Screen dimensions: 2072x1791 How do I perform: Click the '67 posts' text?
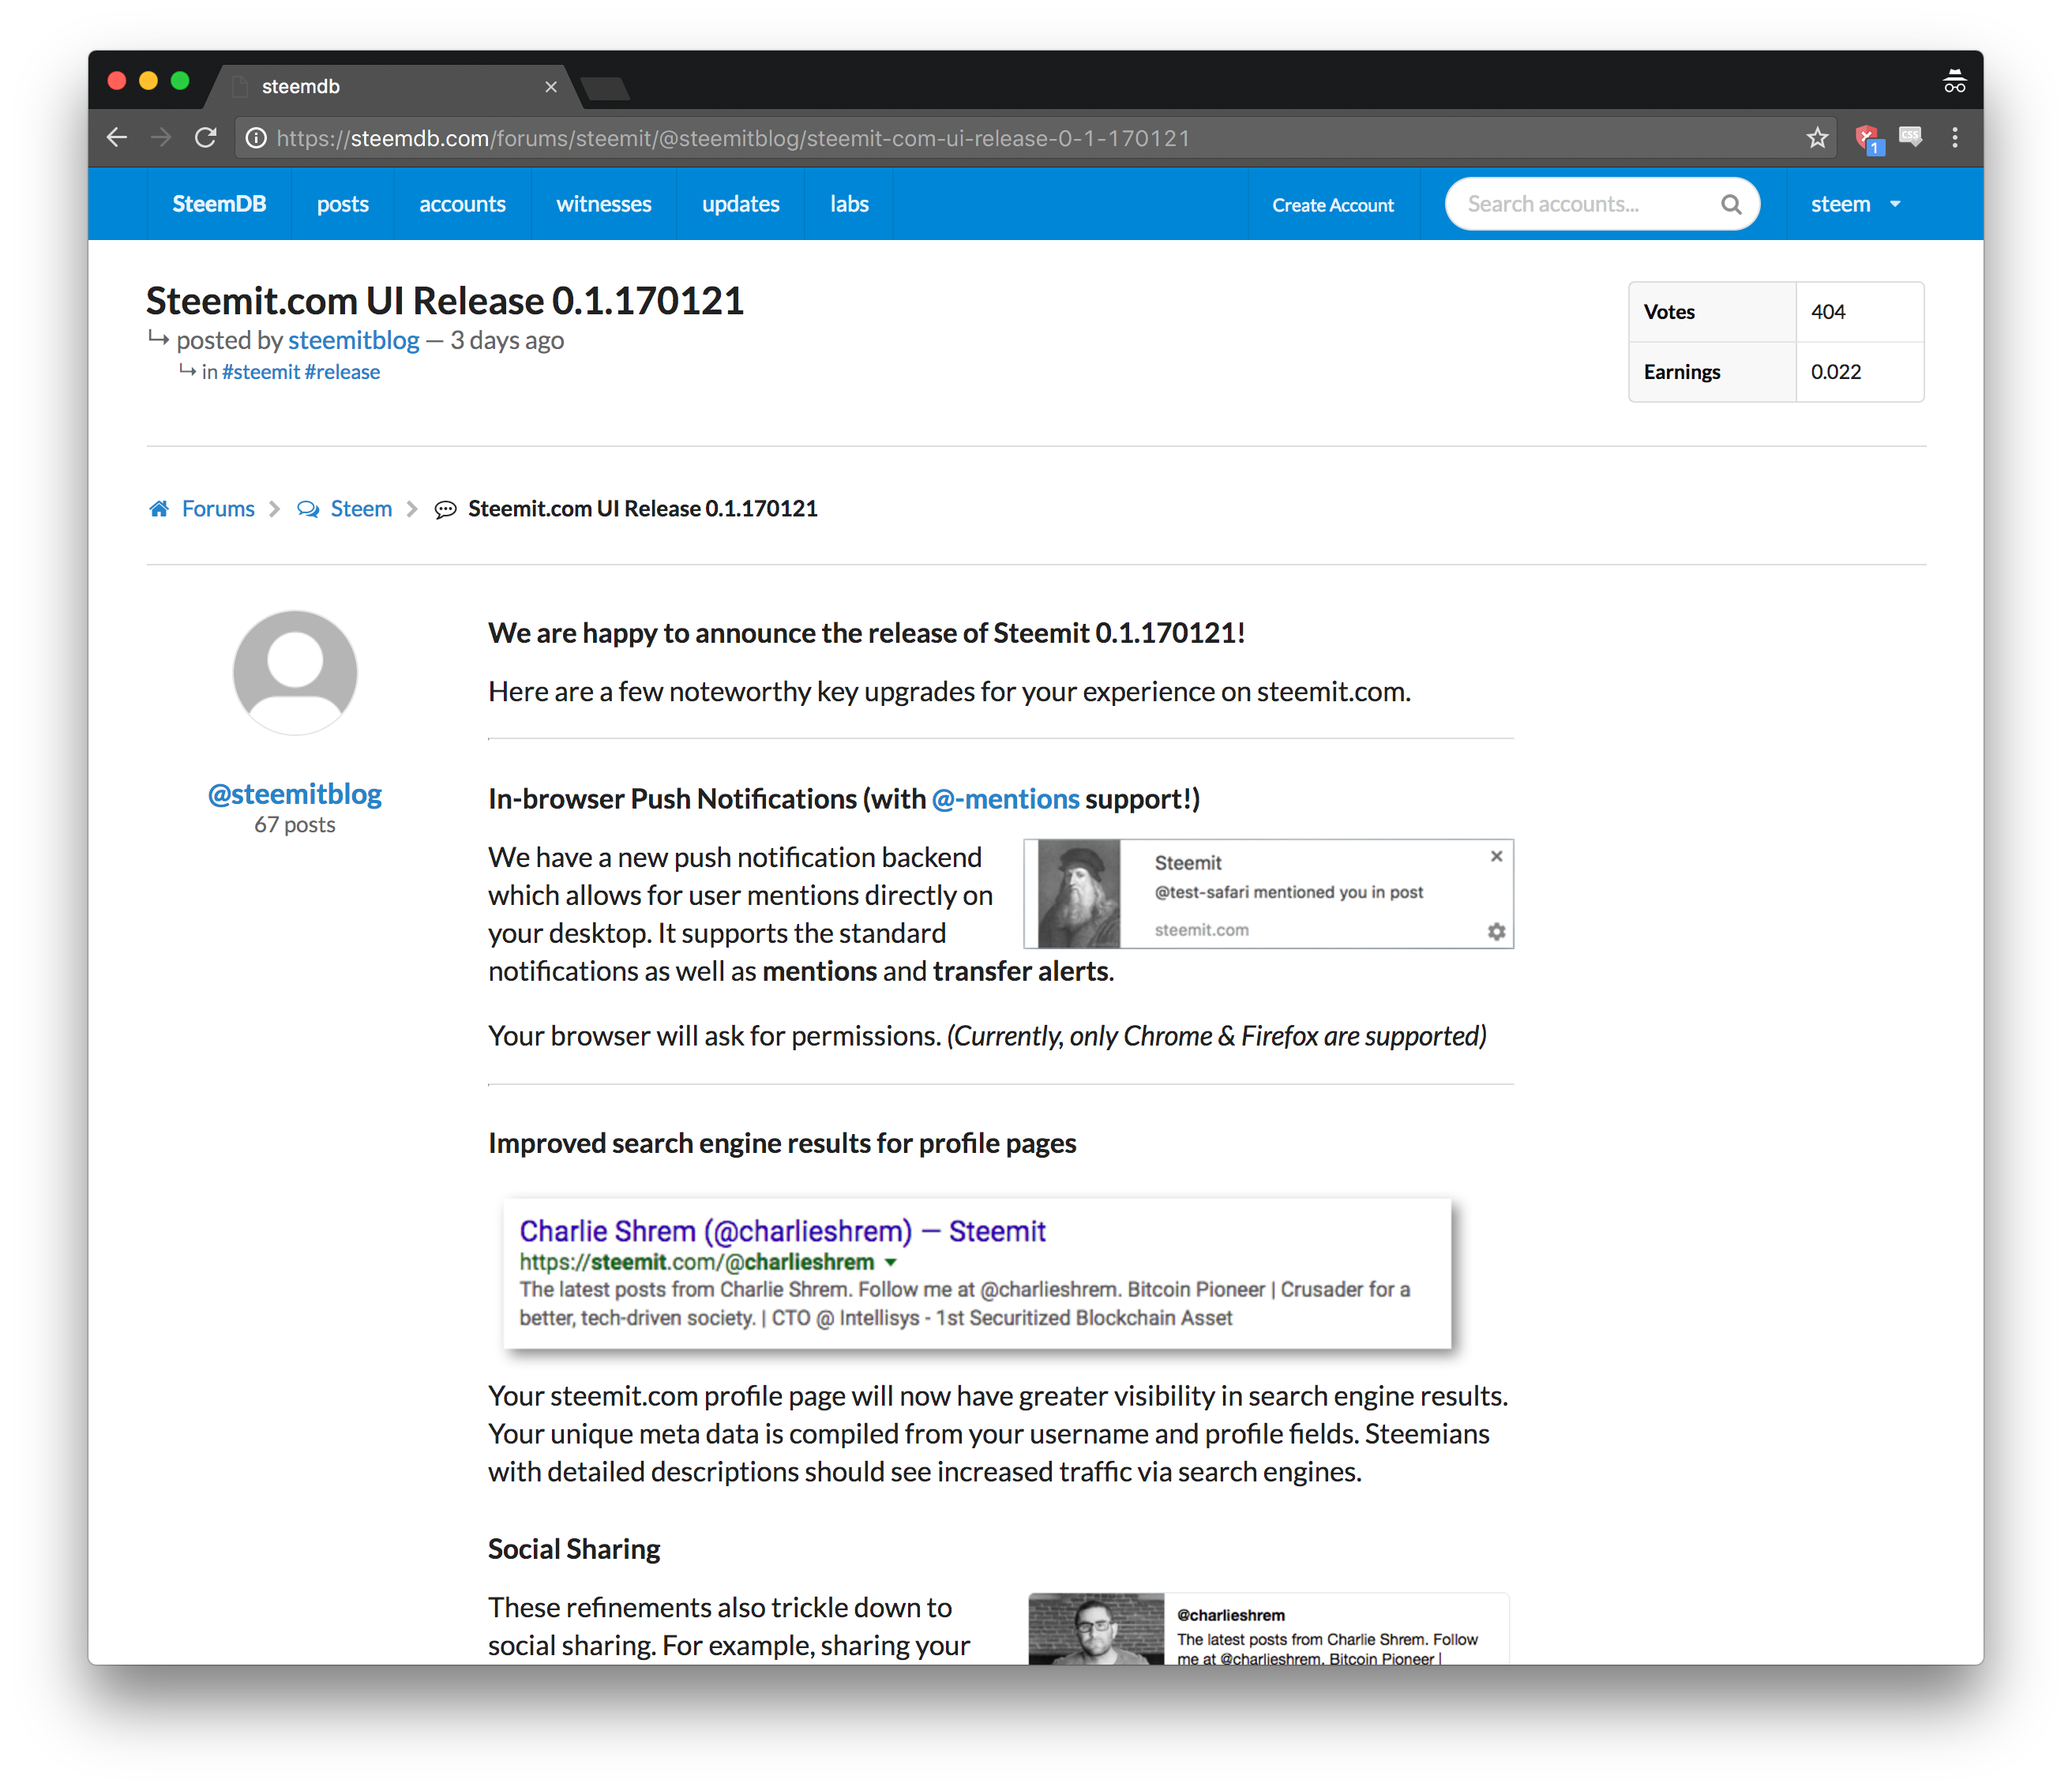(x=295, y=825)
